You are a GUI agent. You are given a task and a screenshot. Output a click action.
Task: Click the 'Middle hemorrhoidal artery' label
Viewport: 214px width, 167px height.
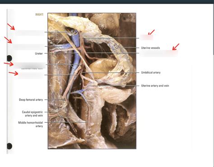[x=31, y=124]
